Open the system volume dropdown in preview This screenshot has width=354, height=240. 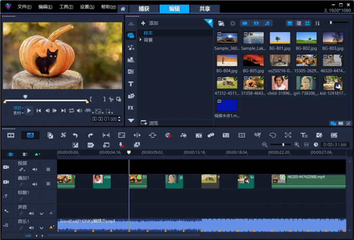pyautogui.click(x=80, y=111)
